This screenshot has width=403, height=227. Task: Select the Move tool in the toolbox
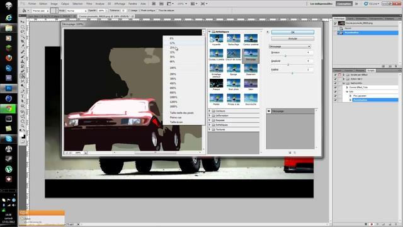coord(23,21)
